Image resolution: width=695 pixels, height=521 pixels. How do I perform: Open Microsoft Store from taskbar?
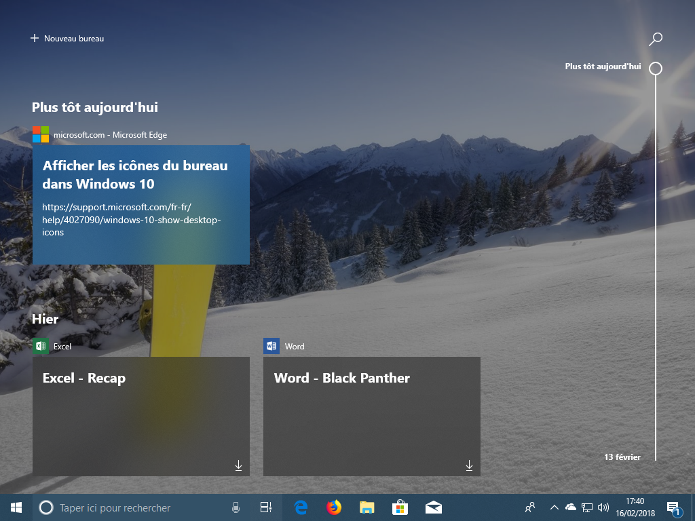click(400, 507)
